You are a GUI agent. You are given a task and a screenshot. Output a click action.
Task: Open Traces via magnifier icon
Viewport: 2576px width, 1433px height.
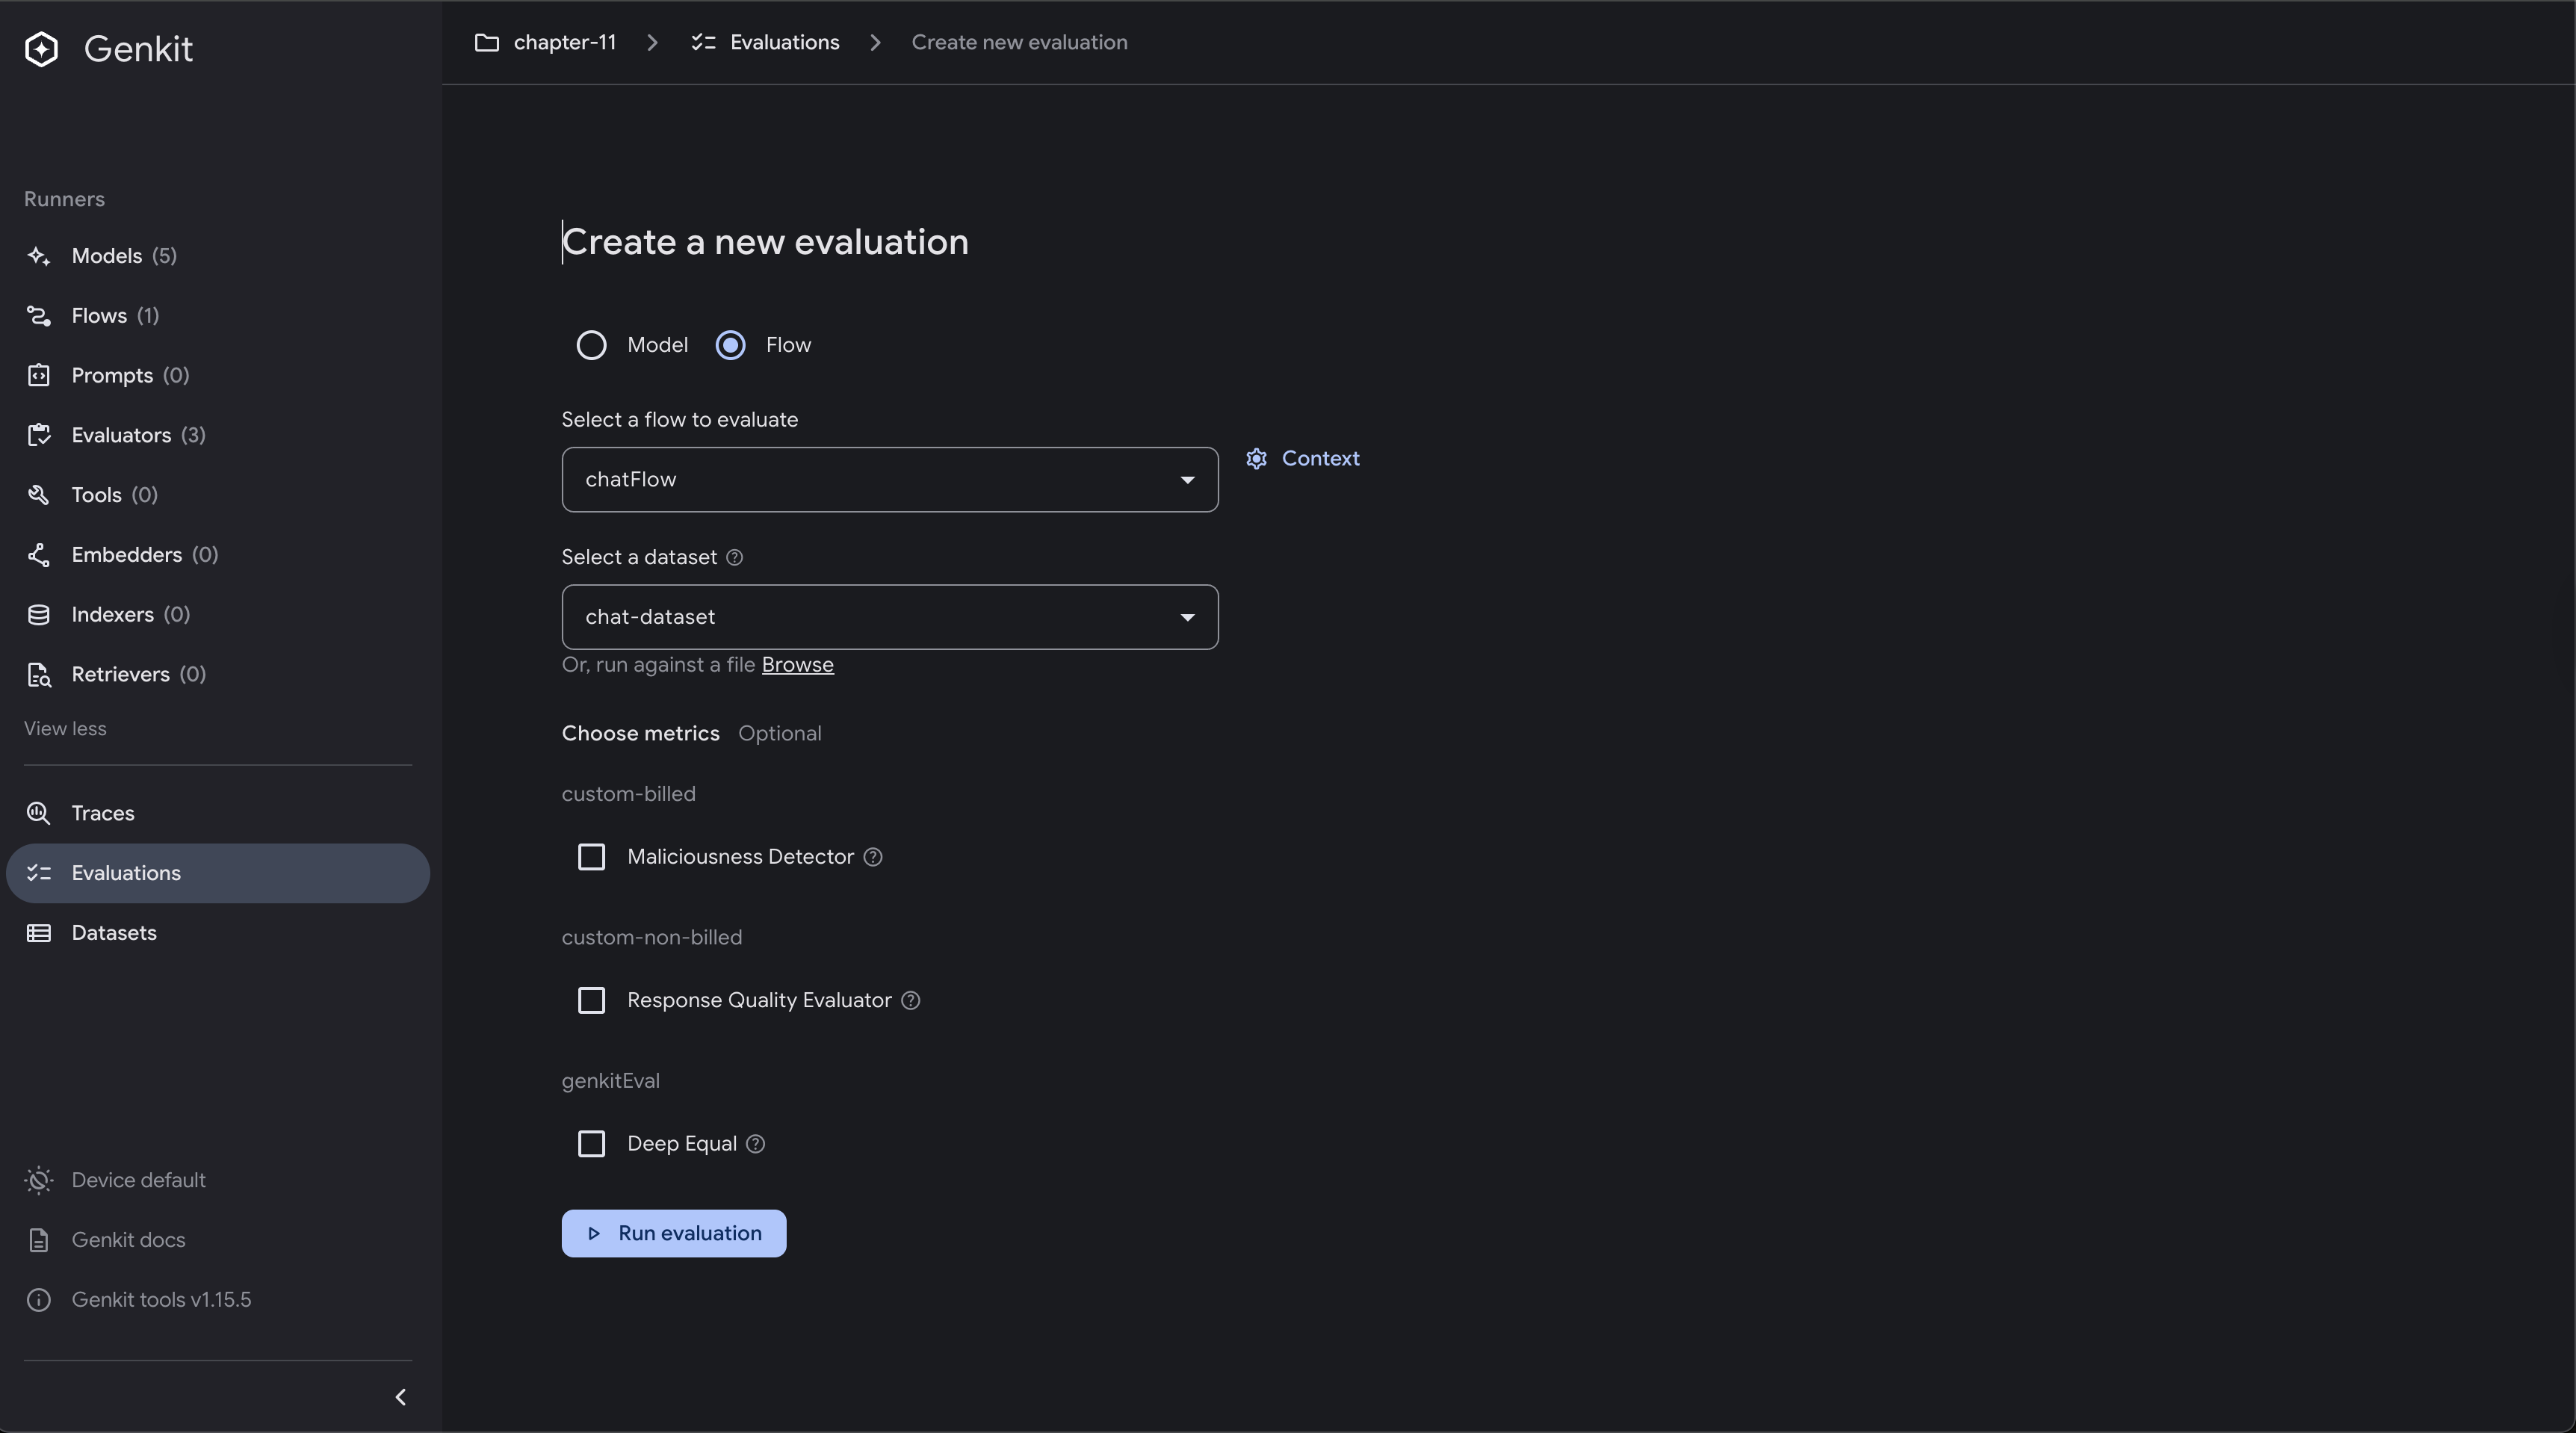coord(39,813)
